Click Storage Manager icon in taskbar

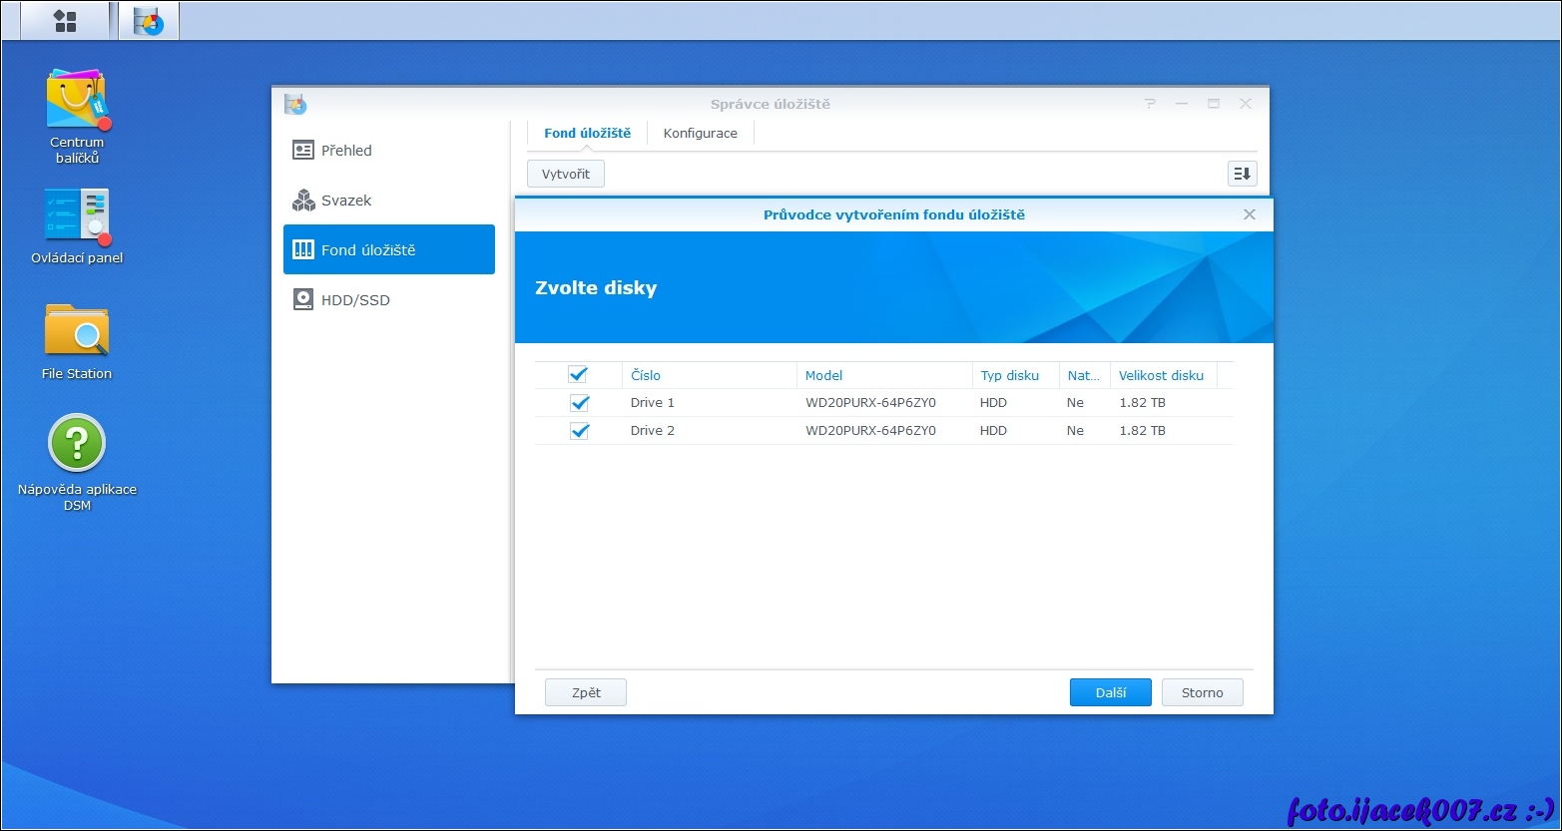(149, 21)
